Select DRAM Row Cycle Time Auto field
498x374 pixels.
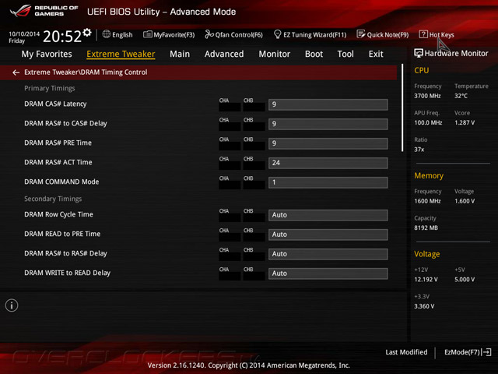pyautogui.click(x=328, y=215)
